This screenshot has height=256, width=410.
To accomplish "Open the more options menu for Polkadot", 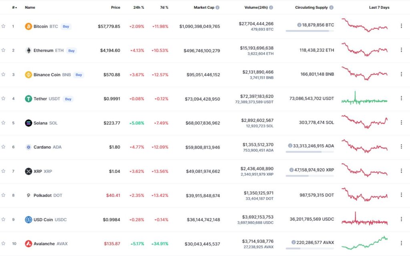I will click(x=401, y=195).
